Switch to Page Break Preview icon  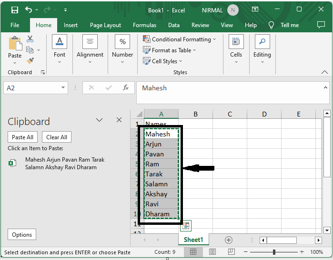tap(231, 252)
